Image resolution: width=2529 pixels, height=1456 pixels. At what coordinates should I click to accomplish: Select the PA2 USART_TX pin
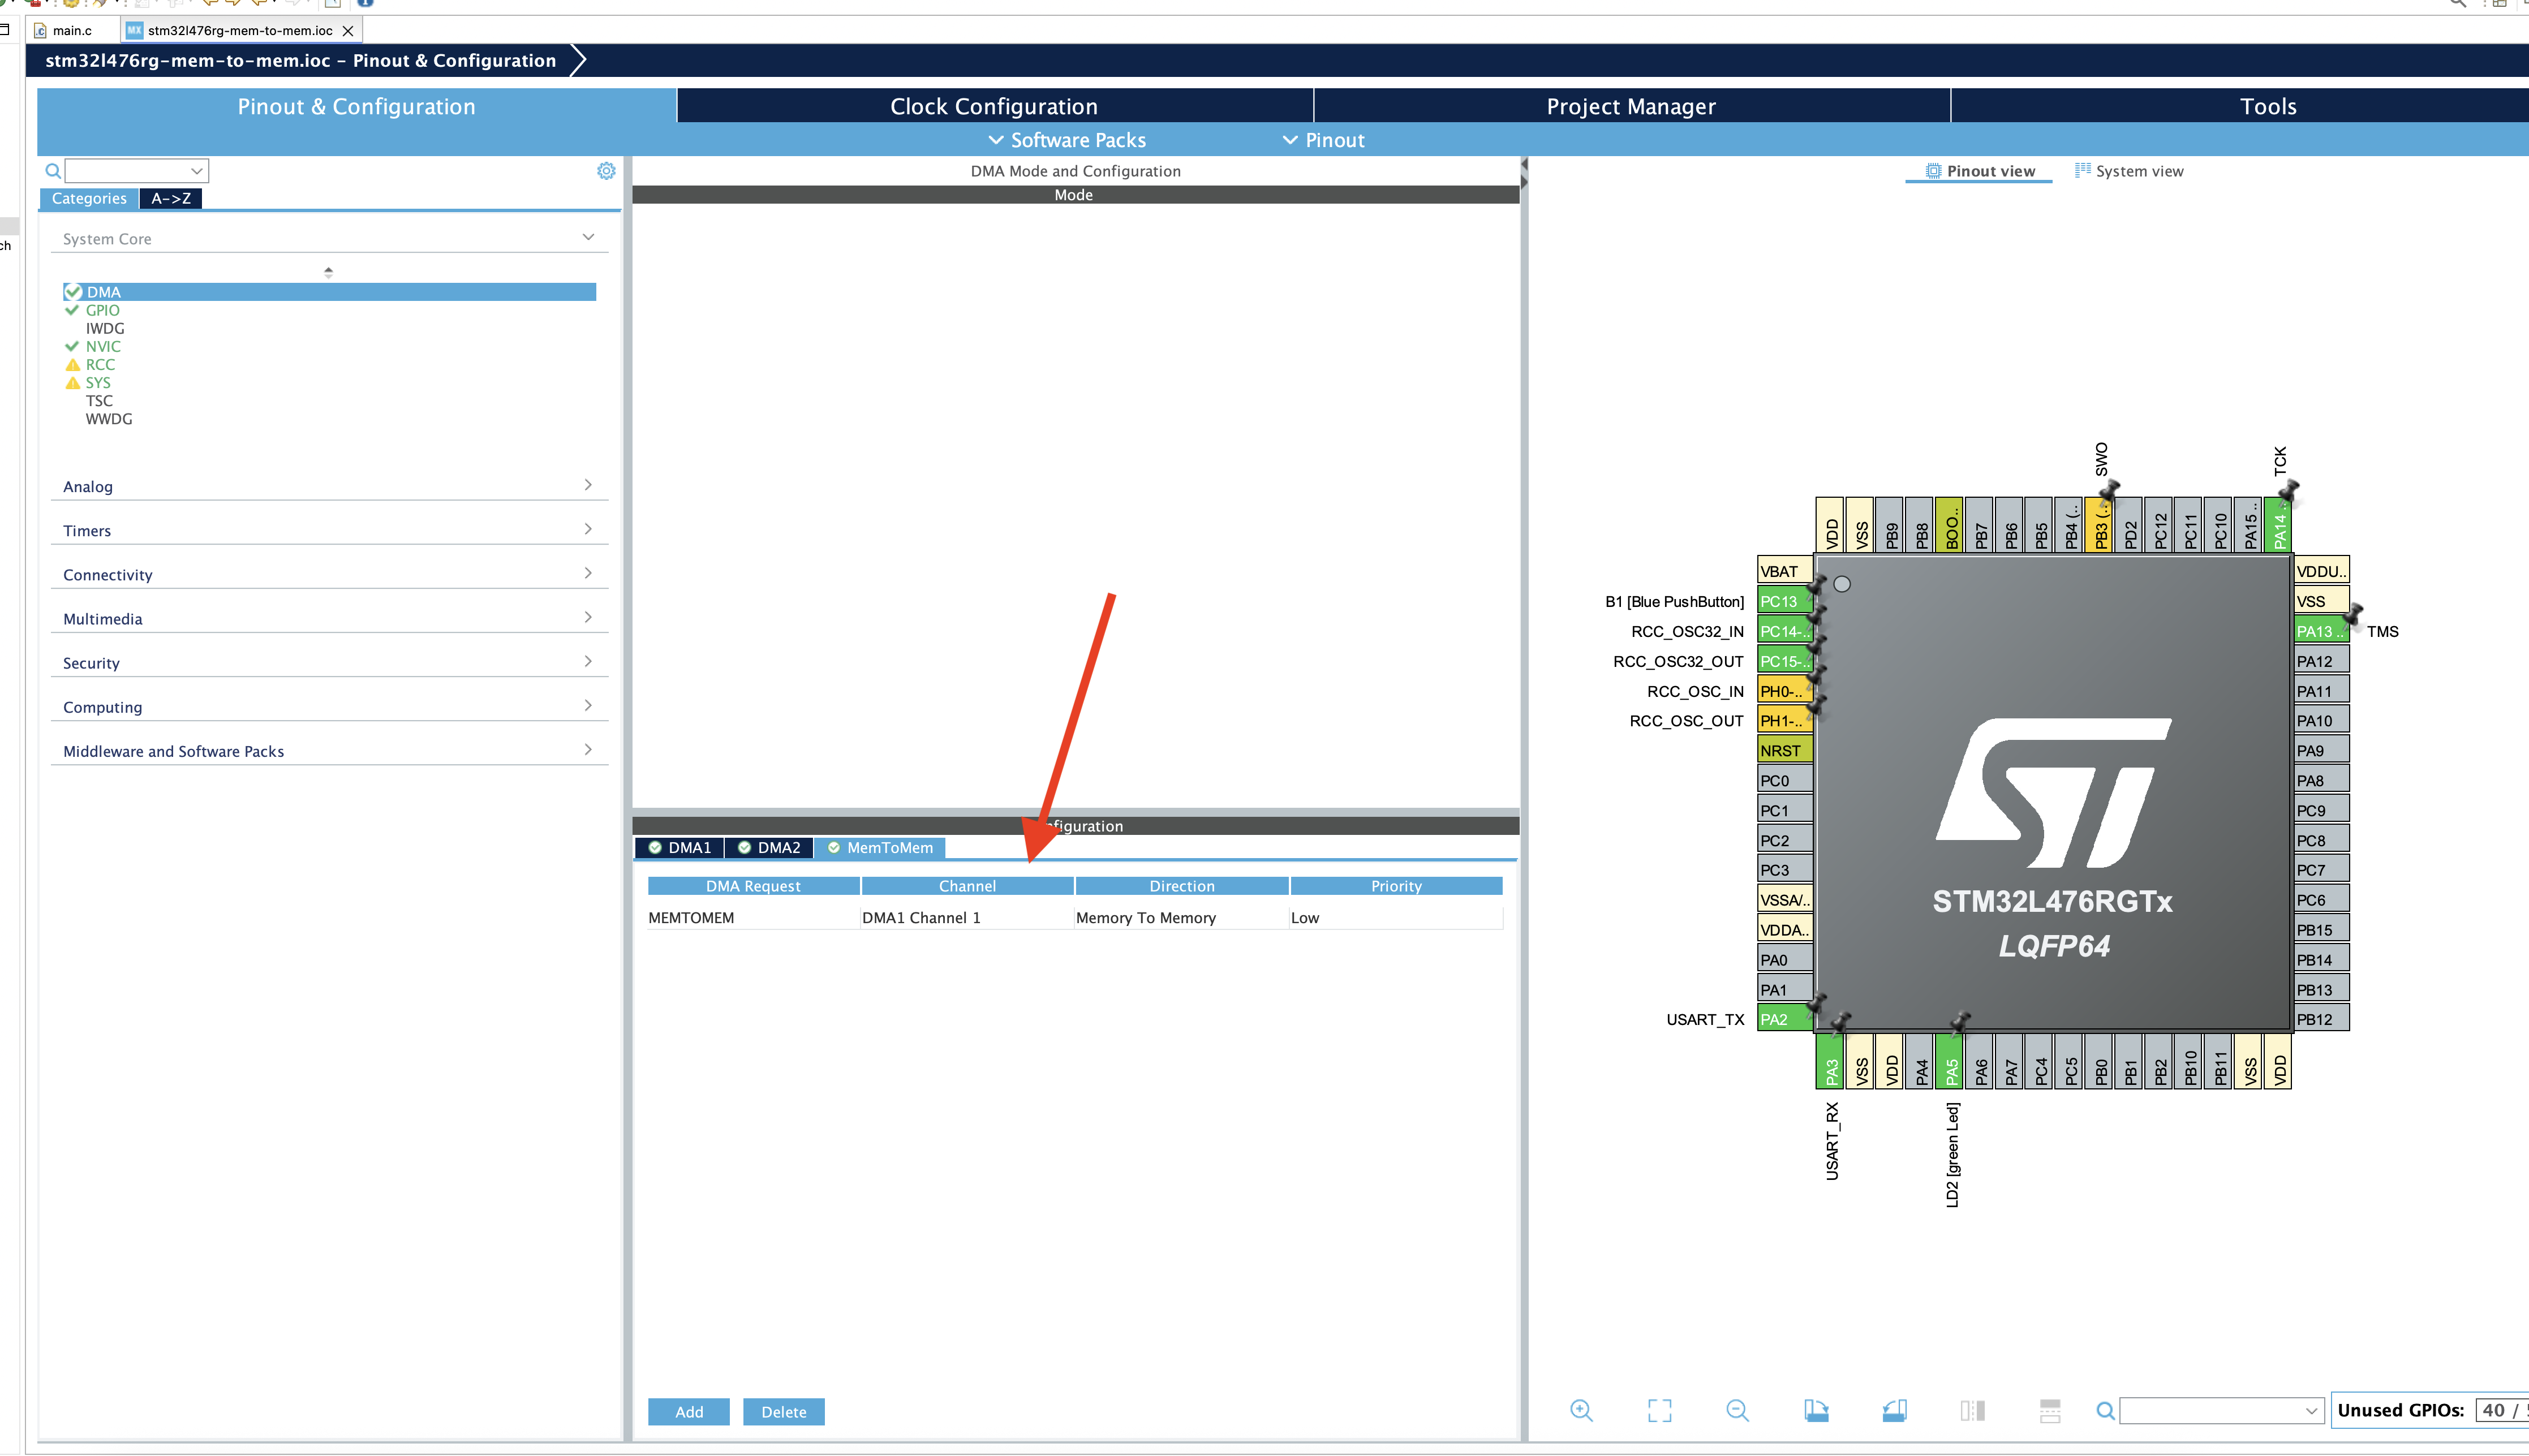[1784, 1019]
